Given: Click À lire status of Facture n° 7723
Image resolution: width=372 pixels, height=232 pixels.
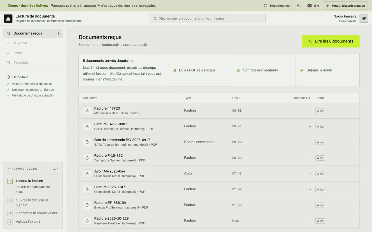Looking at the screenshot, I should coord(320,111).
